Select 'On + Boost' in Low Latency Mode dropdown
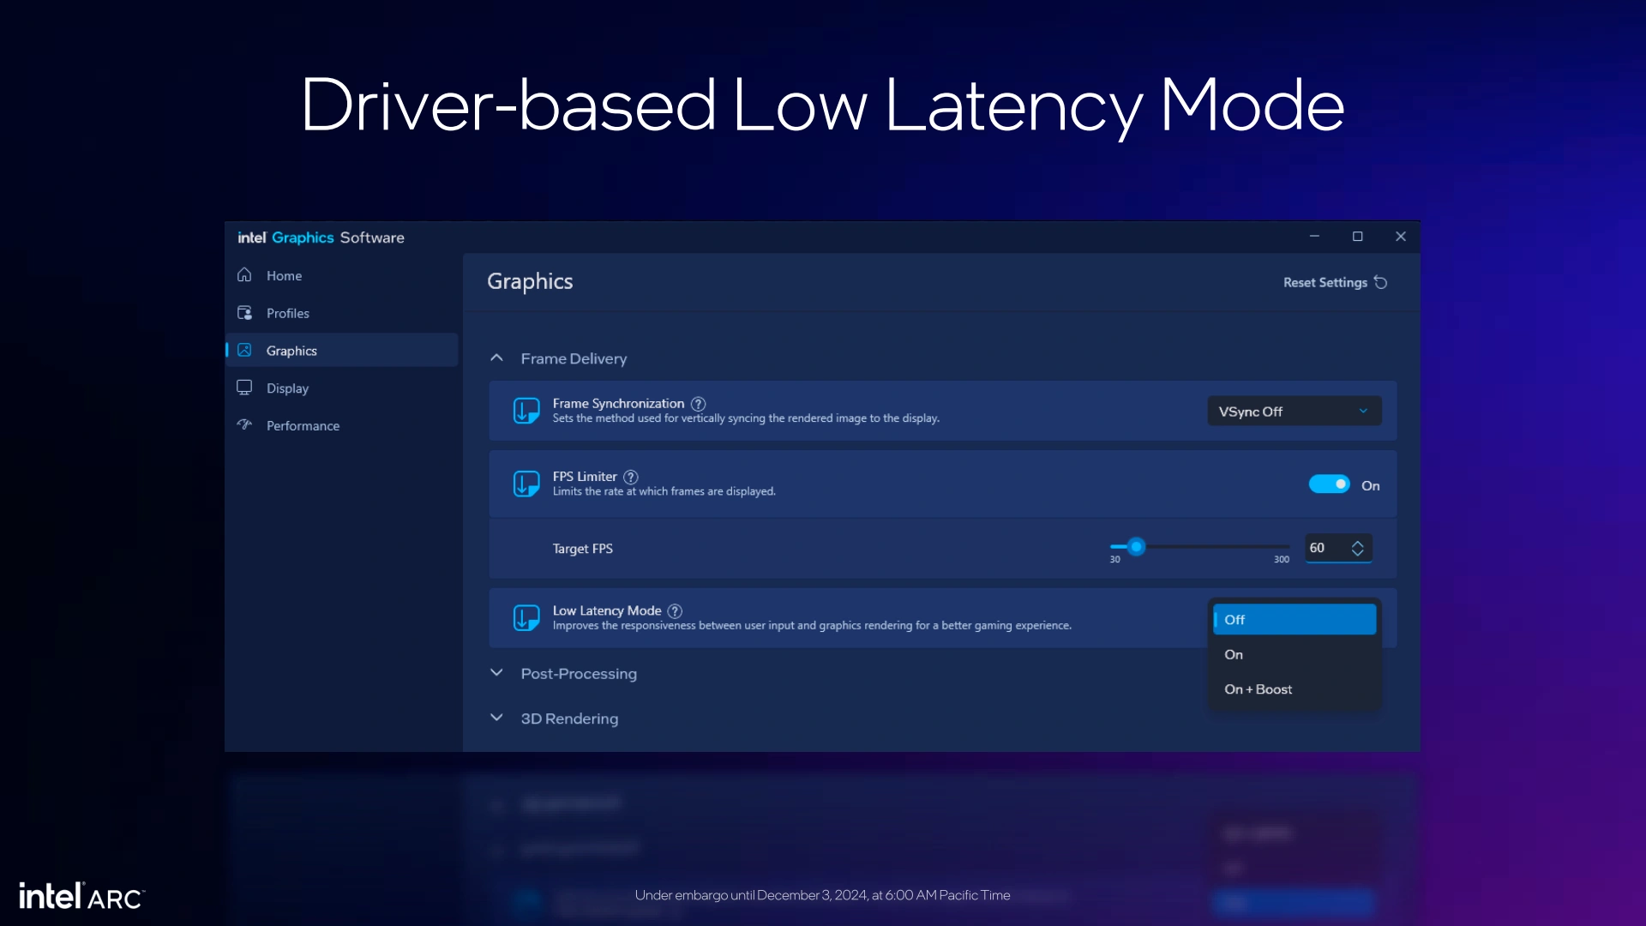1646x926 pixels. click(x=1259, y=688)
